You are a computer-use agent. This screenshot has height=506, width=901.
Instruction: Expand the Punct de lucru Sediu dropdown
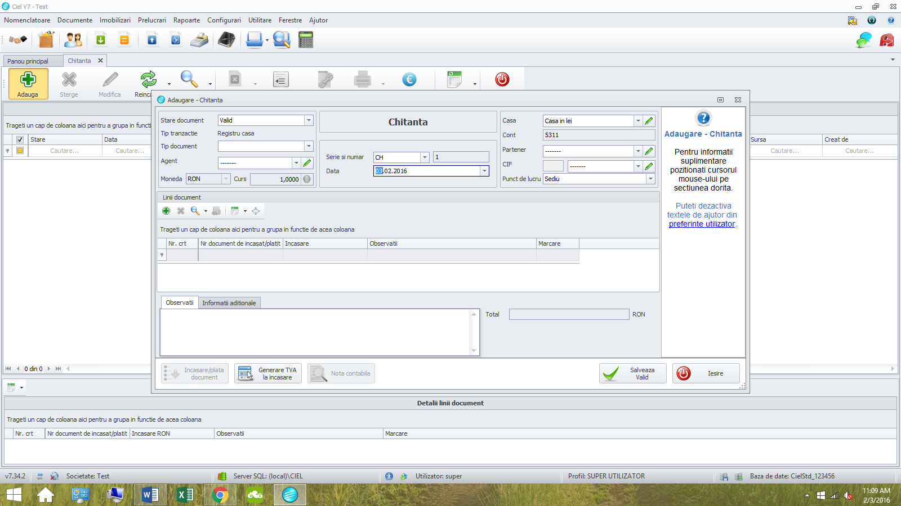point(650,179)
